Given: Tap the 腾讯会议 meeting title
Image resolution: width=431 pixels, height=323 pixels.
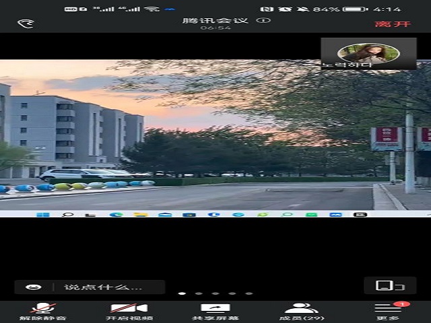Looking at the screenshot, I should coord(215,20).
